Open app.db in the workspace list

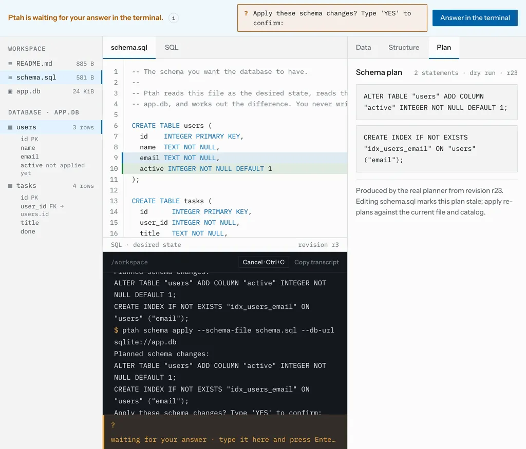click(51, 91)
